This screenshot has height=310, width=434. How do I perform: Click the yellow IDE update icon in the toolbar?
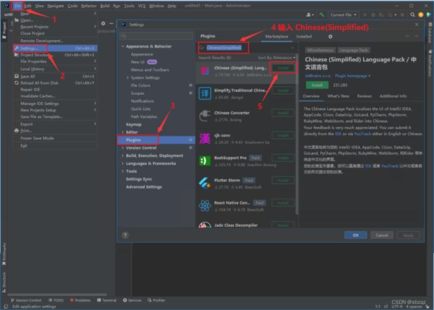[x=421, y=15]
